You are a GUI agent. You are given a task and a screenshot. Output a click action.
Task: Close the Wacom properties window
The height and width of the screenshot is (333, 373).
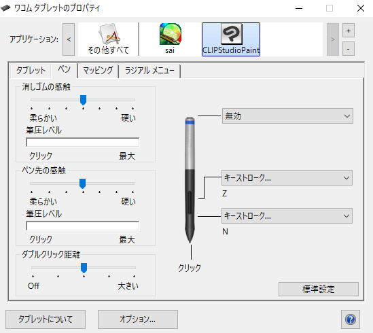(361, 8)
